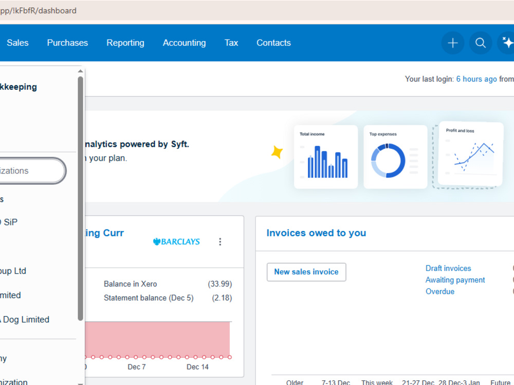Open Barclays account three-dot menu
The height and width of the screenshot is (385, 514).
click(x=220, y=242)
